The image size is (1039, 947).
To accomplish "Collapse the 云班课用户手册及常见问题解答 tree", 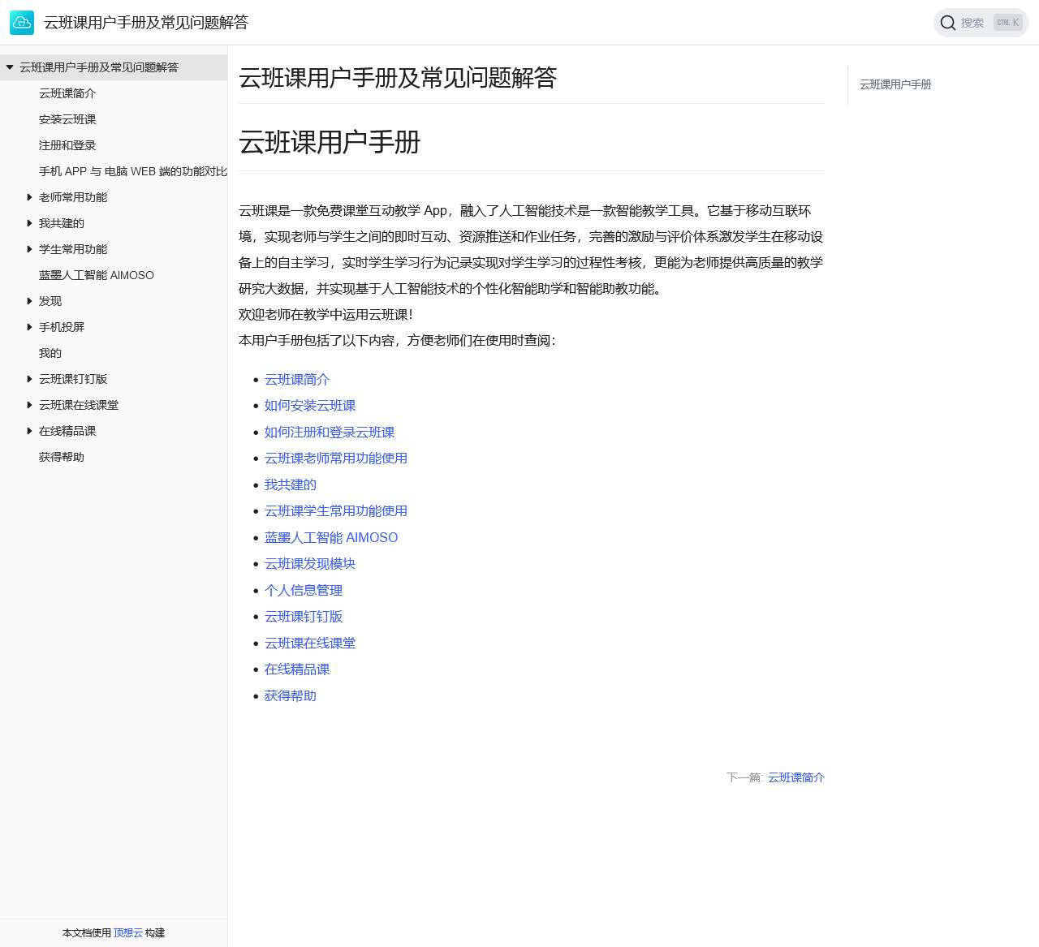I will click(9, 67).
